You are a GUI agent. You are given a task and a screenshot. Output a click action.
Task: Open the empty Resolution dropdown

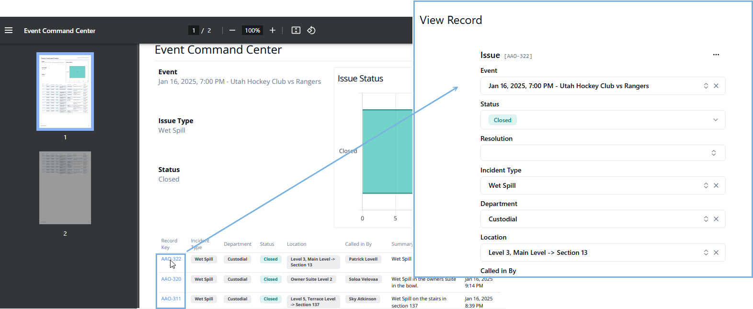pyautogui.click(x=713, y=153)
